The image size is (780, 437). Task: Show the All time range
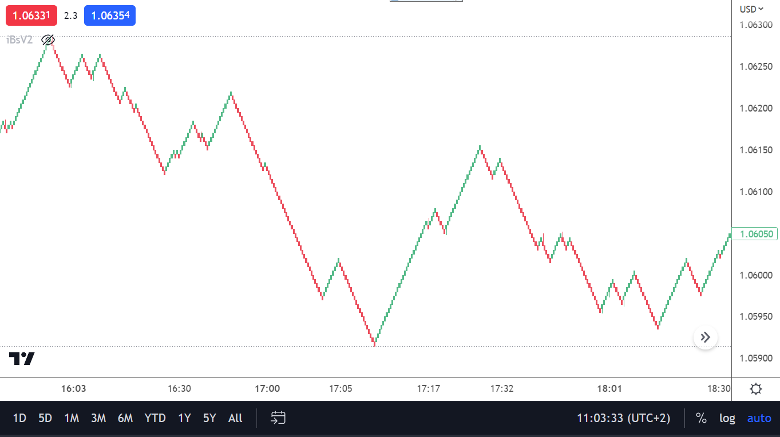point(235,418)
